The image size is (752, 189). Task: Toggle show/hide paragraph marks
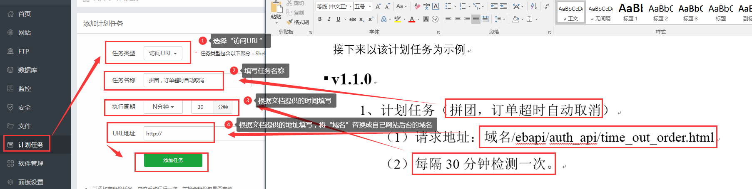(547, 6)
